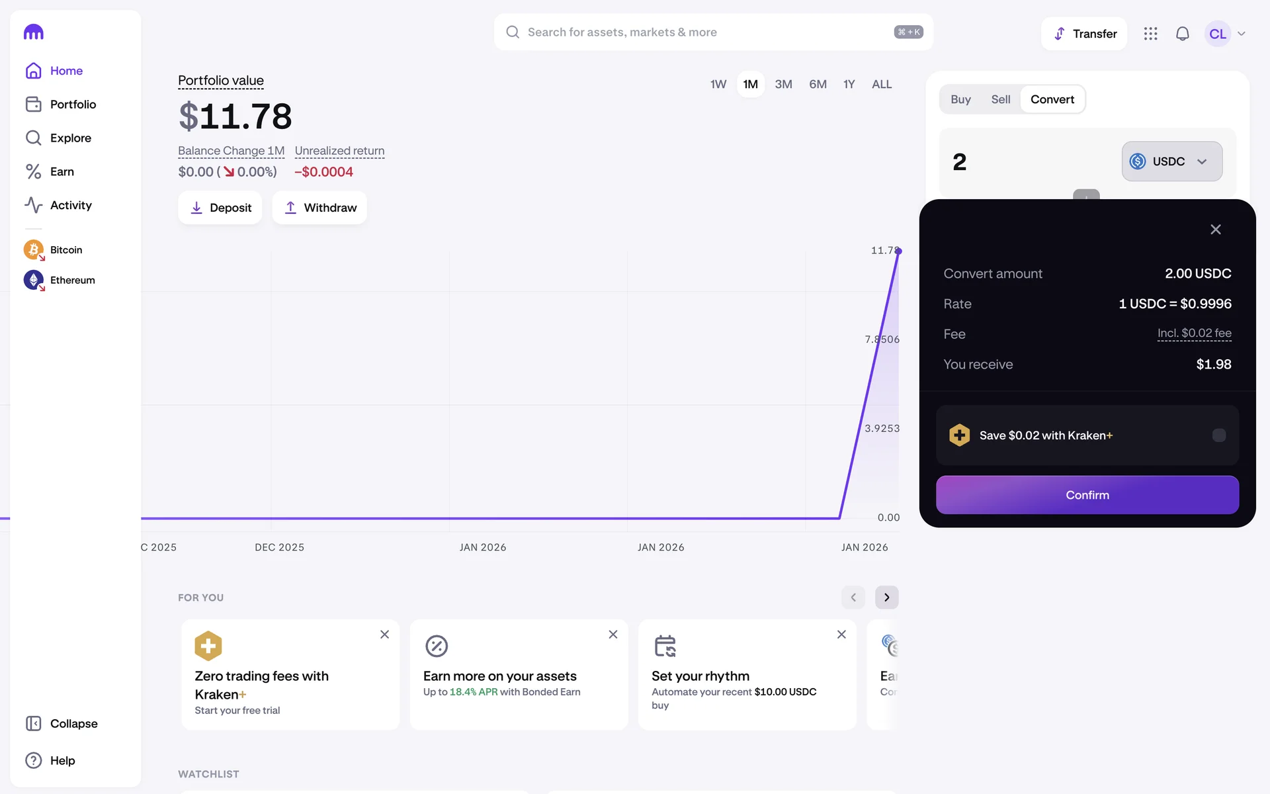The width and height of the screenshot is (1270, 794).
Task: Open Bitcoin from sidebar favorites
Action: tap(65, 250)
